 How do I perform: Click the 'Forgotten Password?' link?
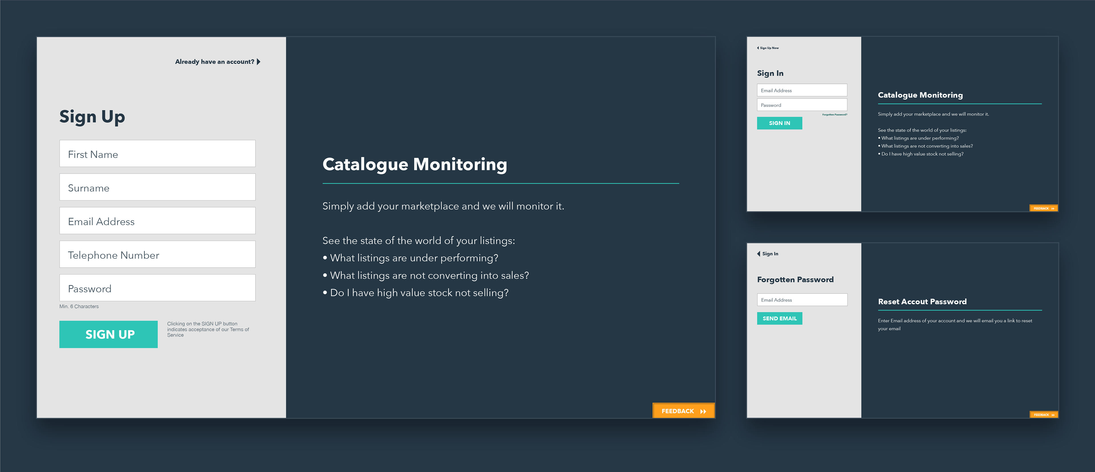click(x=834, y=115)
